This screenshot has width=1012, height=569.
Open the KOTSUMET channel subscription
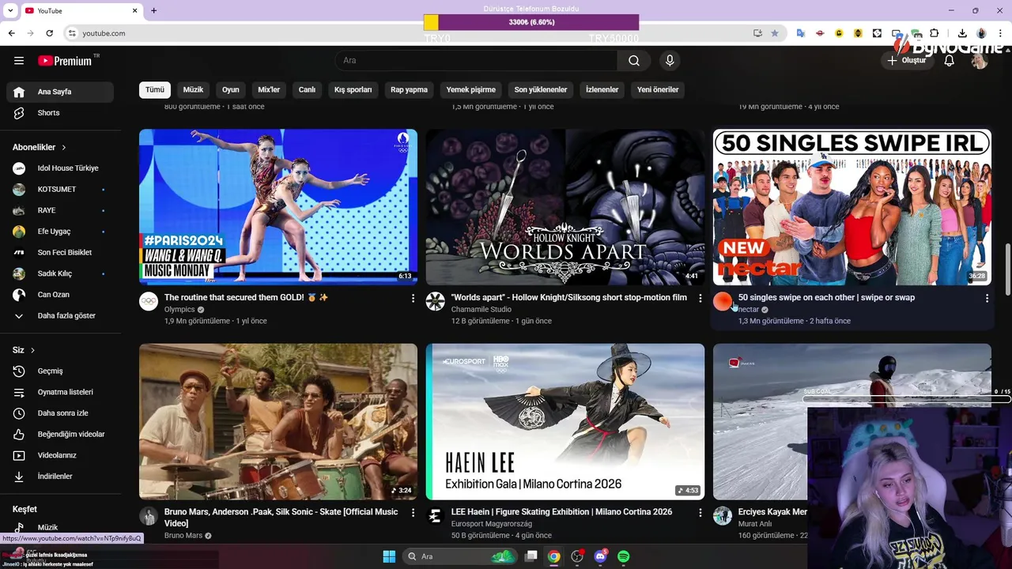click(x=60, y=190)
